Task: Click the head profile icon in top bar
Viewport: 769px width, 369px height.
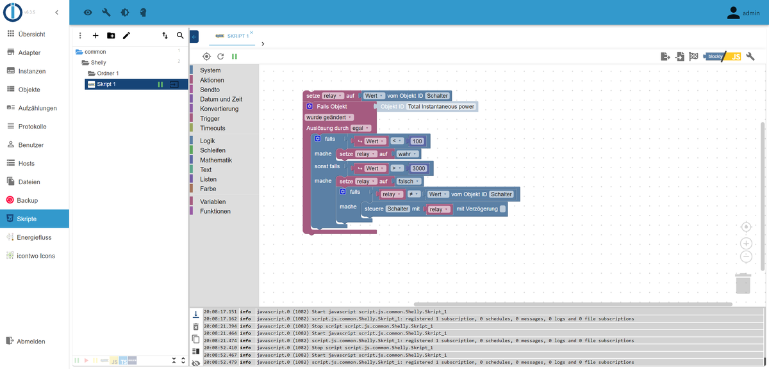Action: [x=142, y=12]
